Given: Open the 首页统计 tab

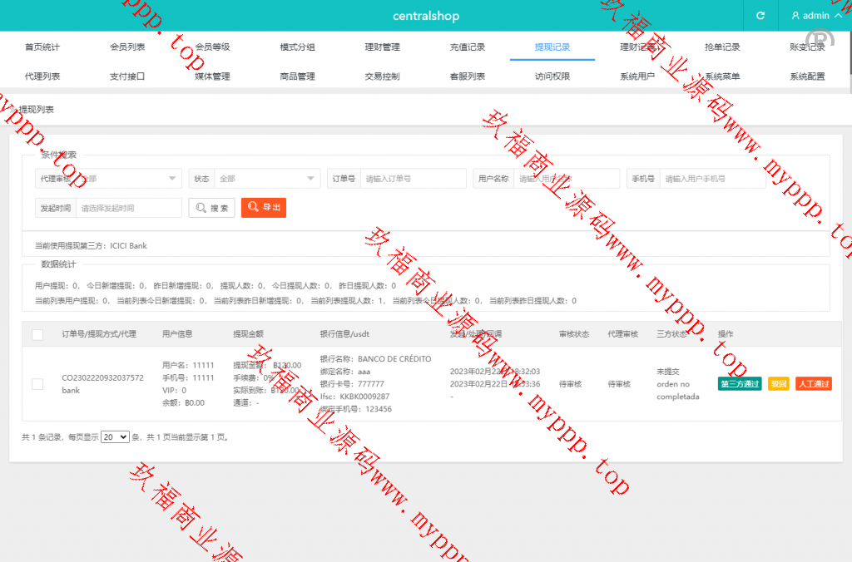Looking at the screenshot, I should point(42,47).
